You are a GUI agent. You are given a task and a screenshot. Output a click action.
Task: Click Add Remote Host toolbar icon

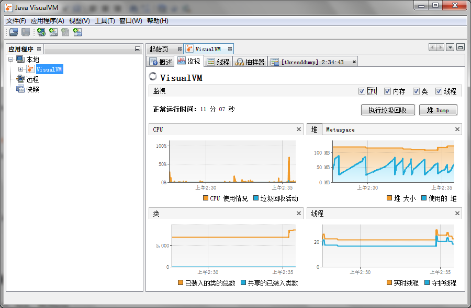click(x=41, y=32)
